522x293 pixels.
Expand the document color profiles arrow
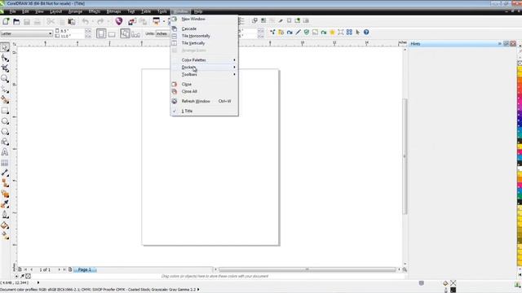pos(198,290)
